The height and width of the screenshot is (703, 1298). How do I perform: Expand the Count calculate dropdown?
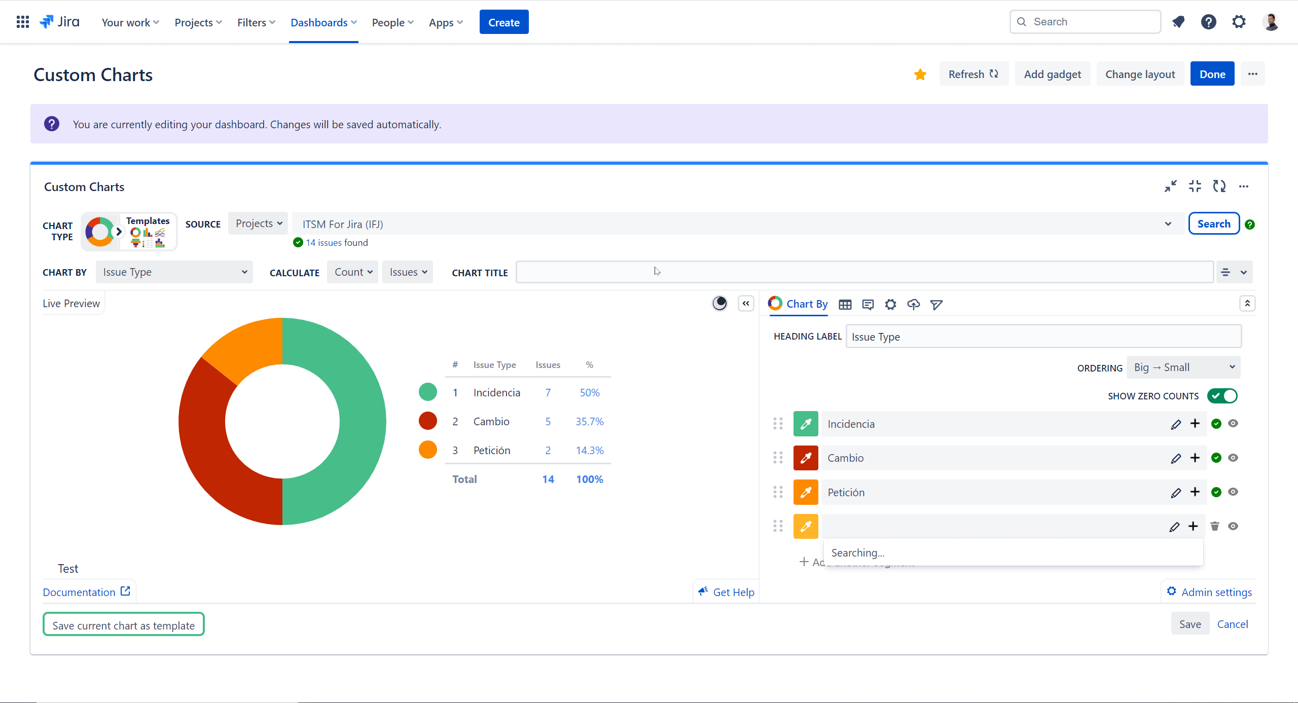point(353,272)
